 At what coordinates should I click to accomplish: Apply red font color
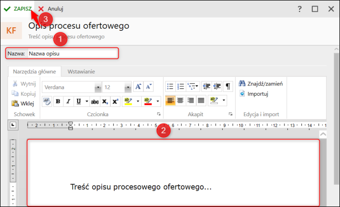(x=148, y=101)
